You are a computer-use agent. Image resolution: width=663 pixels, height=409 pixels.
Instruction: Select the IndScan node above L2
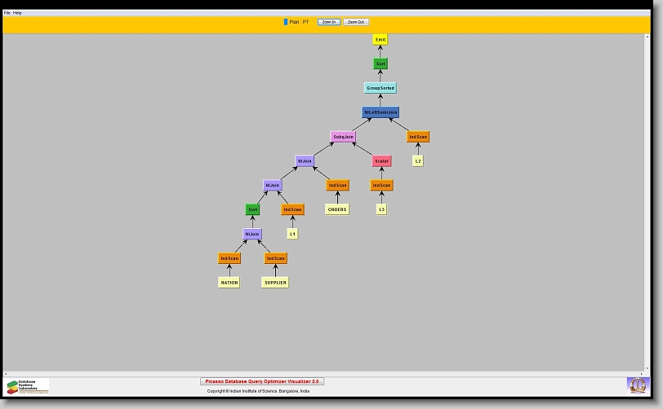click(x=418, y=137)
